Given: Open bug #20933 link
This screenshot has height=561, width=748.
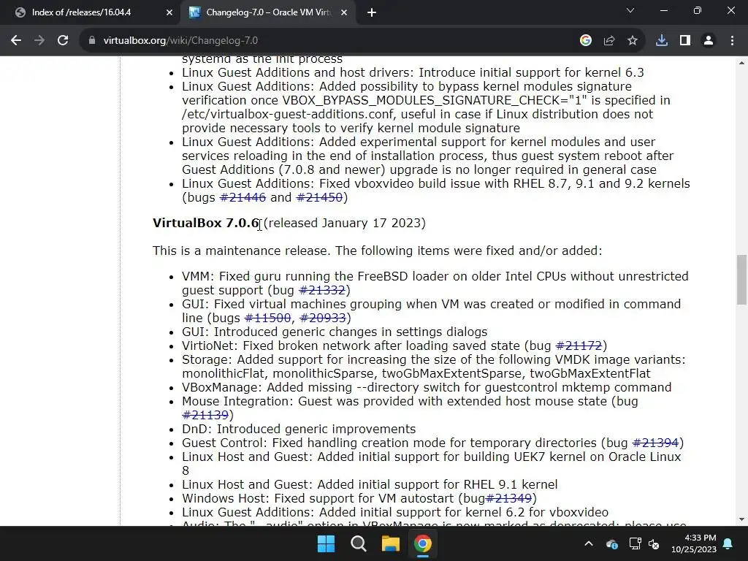Looking at the screenshot, I should (322, 318).
